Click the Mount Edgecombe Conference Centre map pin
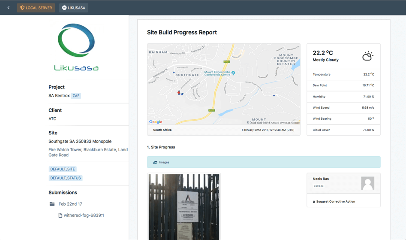 [x=233, y=73]
